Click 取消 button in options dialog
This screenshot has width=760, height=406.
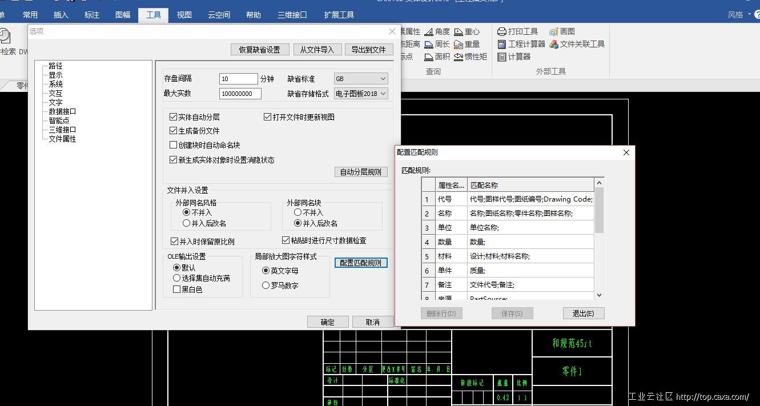coord(373,322)
